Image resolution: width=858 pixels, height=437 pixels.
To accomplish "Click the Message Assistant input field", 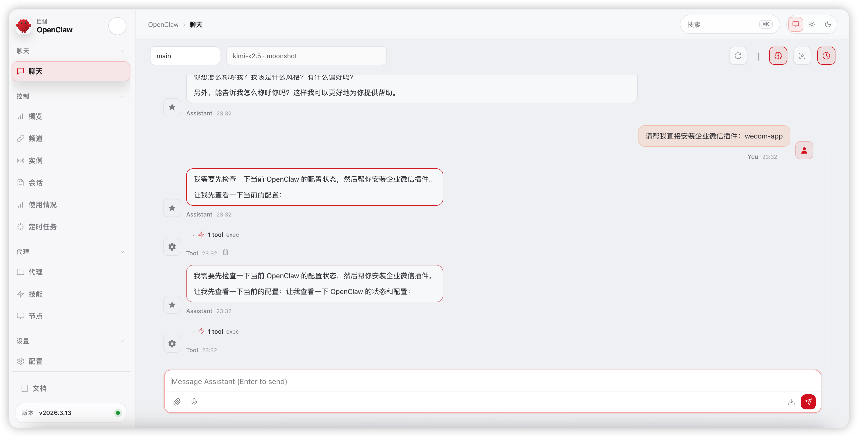I will (492, 381).
